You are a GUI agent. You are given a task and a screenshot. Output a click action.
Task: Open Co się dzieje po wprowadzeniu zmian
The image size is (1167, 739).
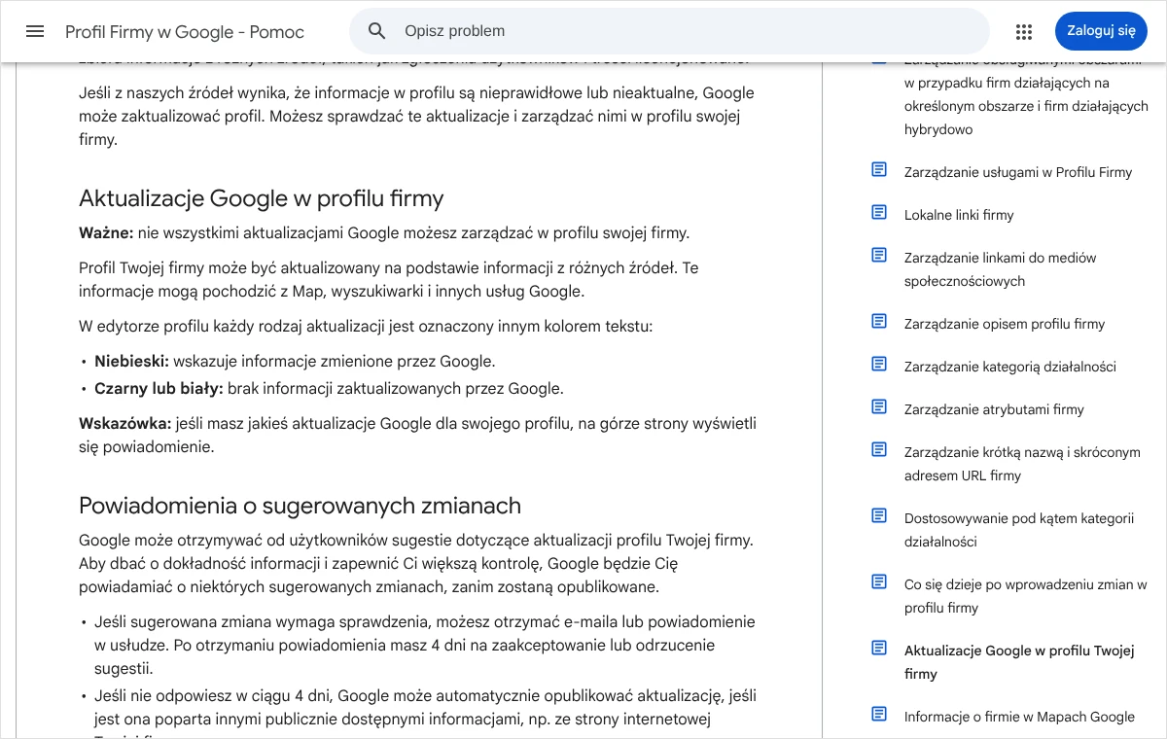coord(1026,596)
